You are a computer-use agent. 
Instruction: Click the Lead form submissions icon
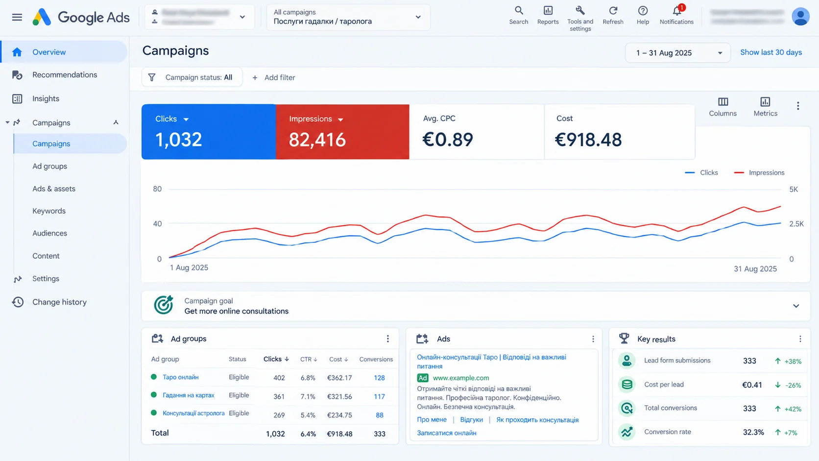626,361
